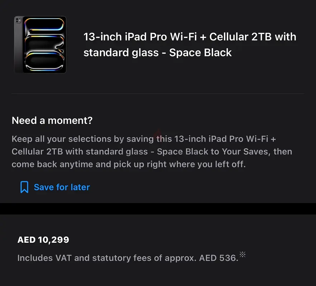The height and width of the screenshot is (286, 316).
Task: Click "Space Black" in the product title
Action: [200, 53]
